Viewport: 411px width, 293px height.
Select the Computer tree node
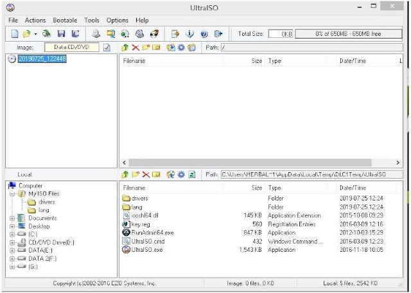pyautogui.click(x=30, y=186)
